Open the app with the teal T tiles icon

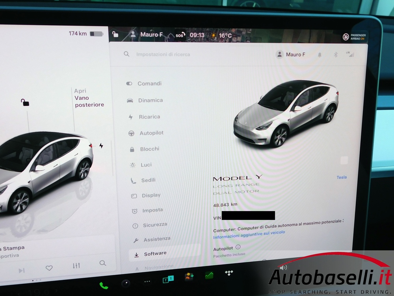pyautogui.click(x=168, y=279)
